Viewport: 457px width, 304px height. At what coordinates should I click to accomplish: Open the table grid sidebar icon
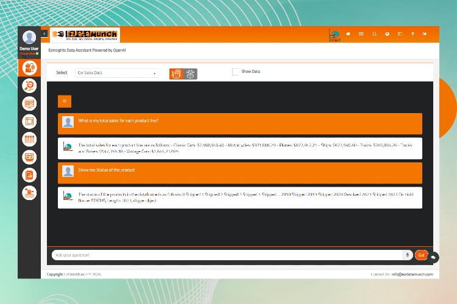point(29,139)
